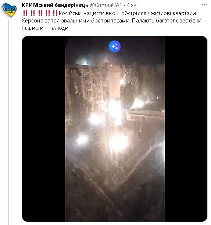Click the first line of tweet text
The height and width of the screenshot is (225, 211).
(109, 13)
